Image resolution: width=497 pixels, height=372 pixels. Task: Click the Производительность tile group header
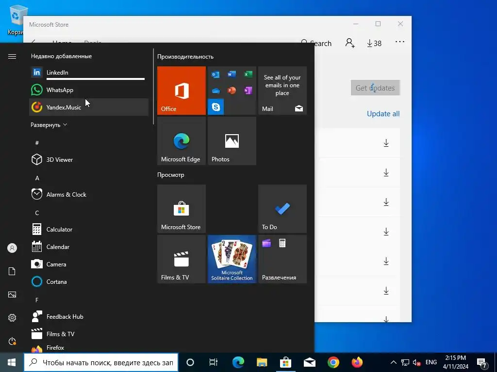coord(185,57)
